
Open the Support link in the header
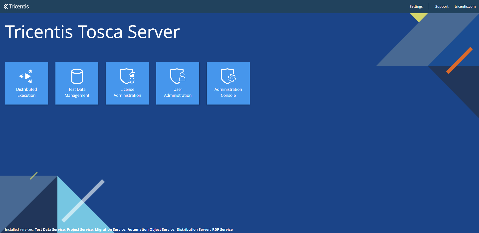pos(442,6)
